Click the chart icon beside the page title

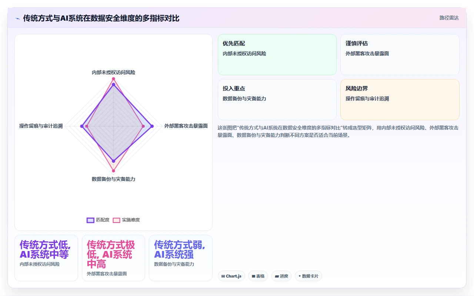point(18,18)
